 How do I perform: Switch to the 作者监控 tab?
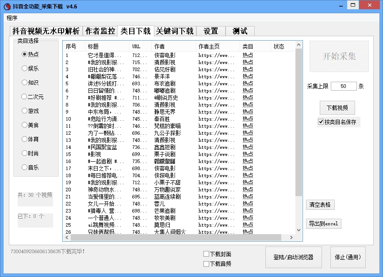click(100, 31)
